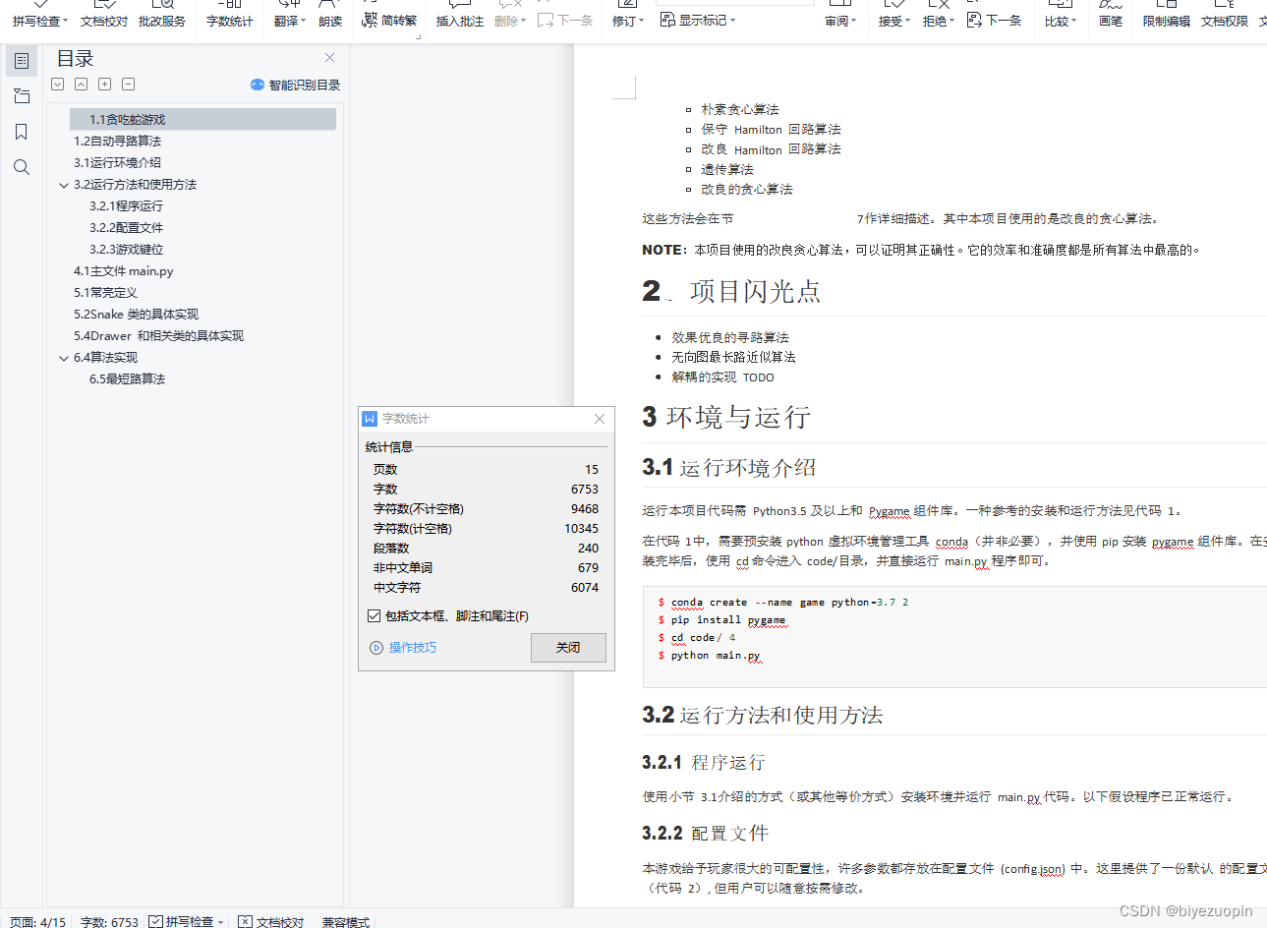
Task: Close the 目录 navigation pane
Action: pos(329,58)
